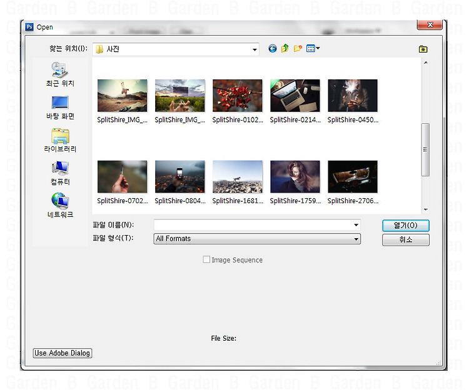Select the SplitShire-1681 rocky landscape thumbnail

point(238,177)
